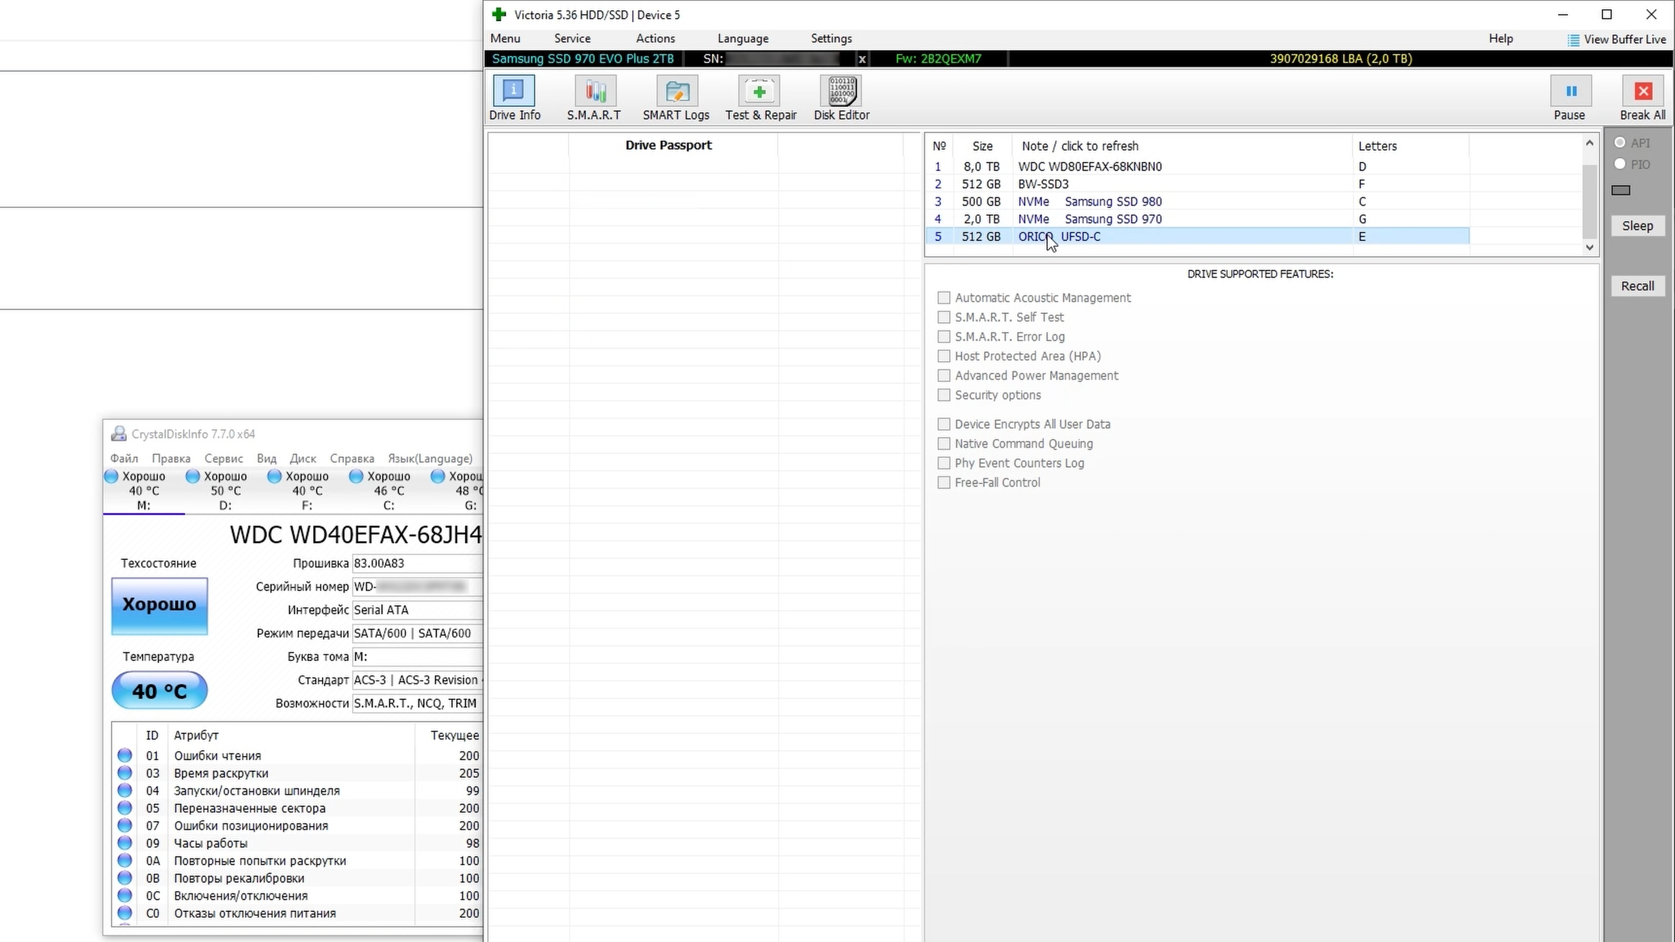
Task: Open CrystalDiskInfo Сервис menu
Action: coord(223,458)
